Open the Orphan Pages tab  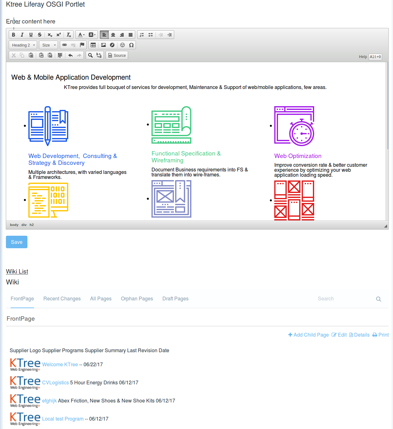[x=137, y=299]
